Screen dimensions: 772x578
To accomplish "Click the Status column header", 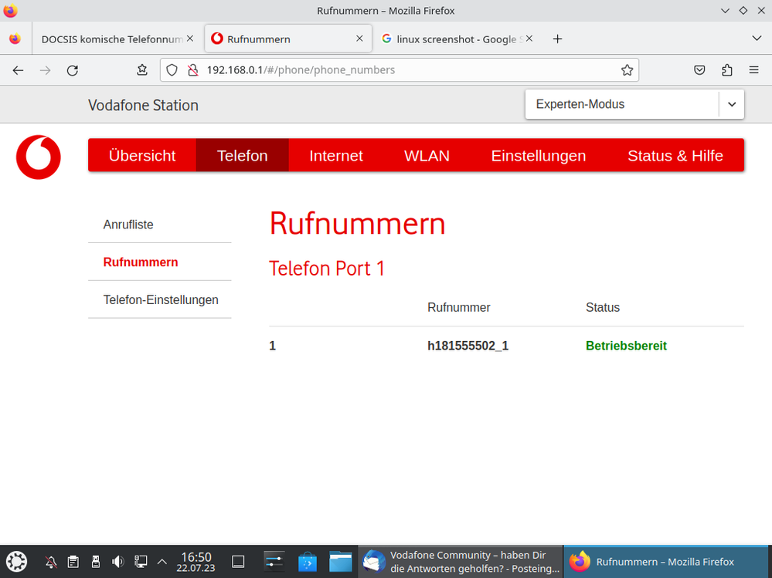I will pos(603,307).
